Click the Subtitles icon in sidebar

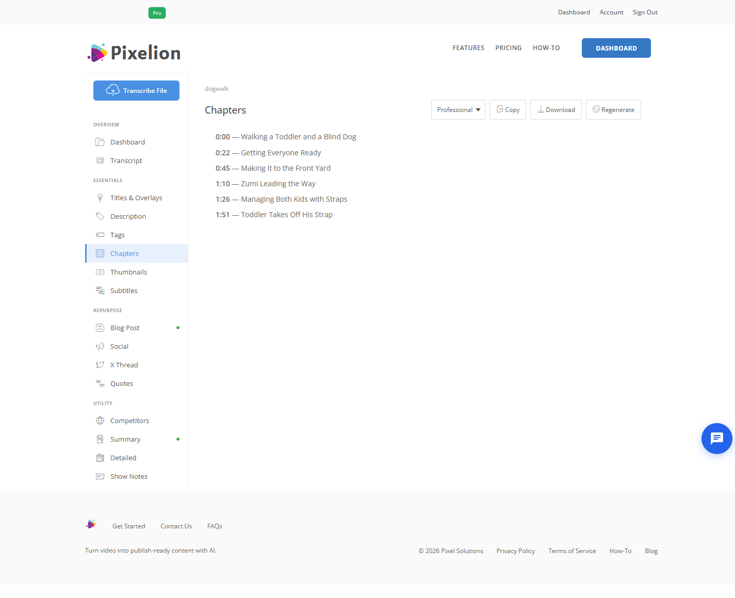coord(100,290)
